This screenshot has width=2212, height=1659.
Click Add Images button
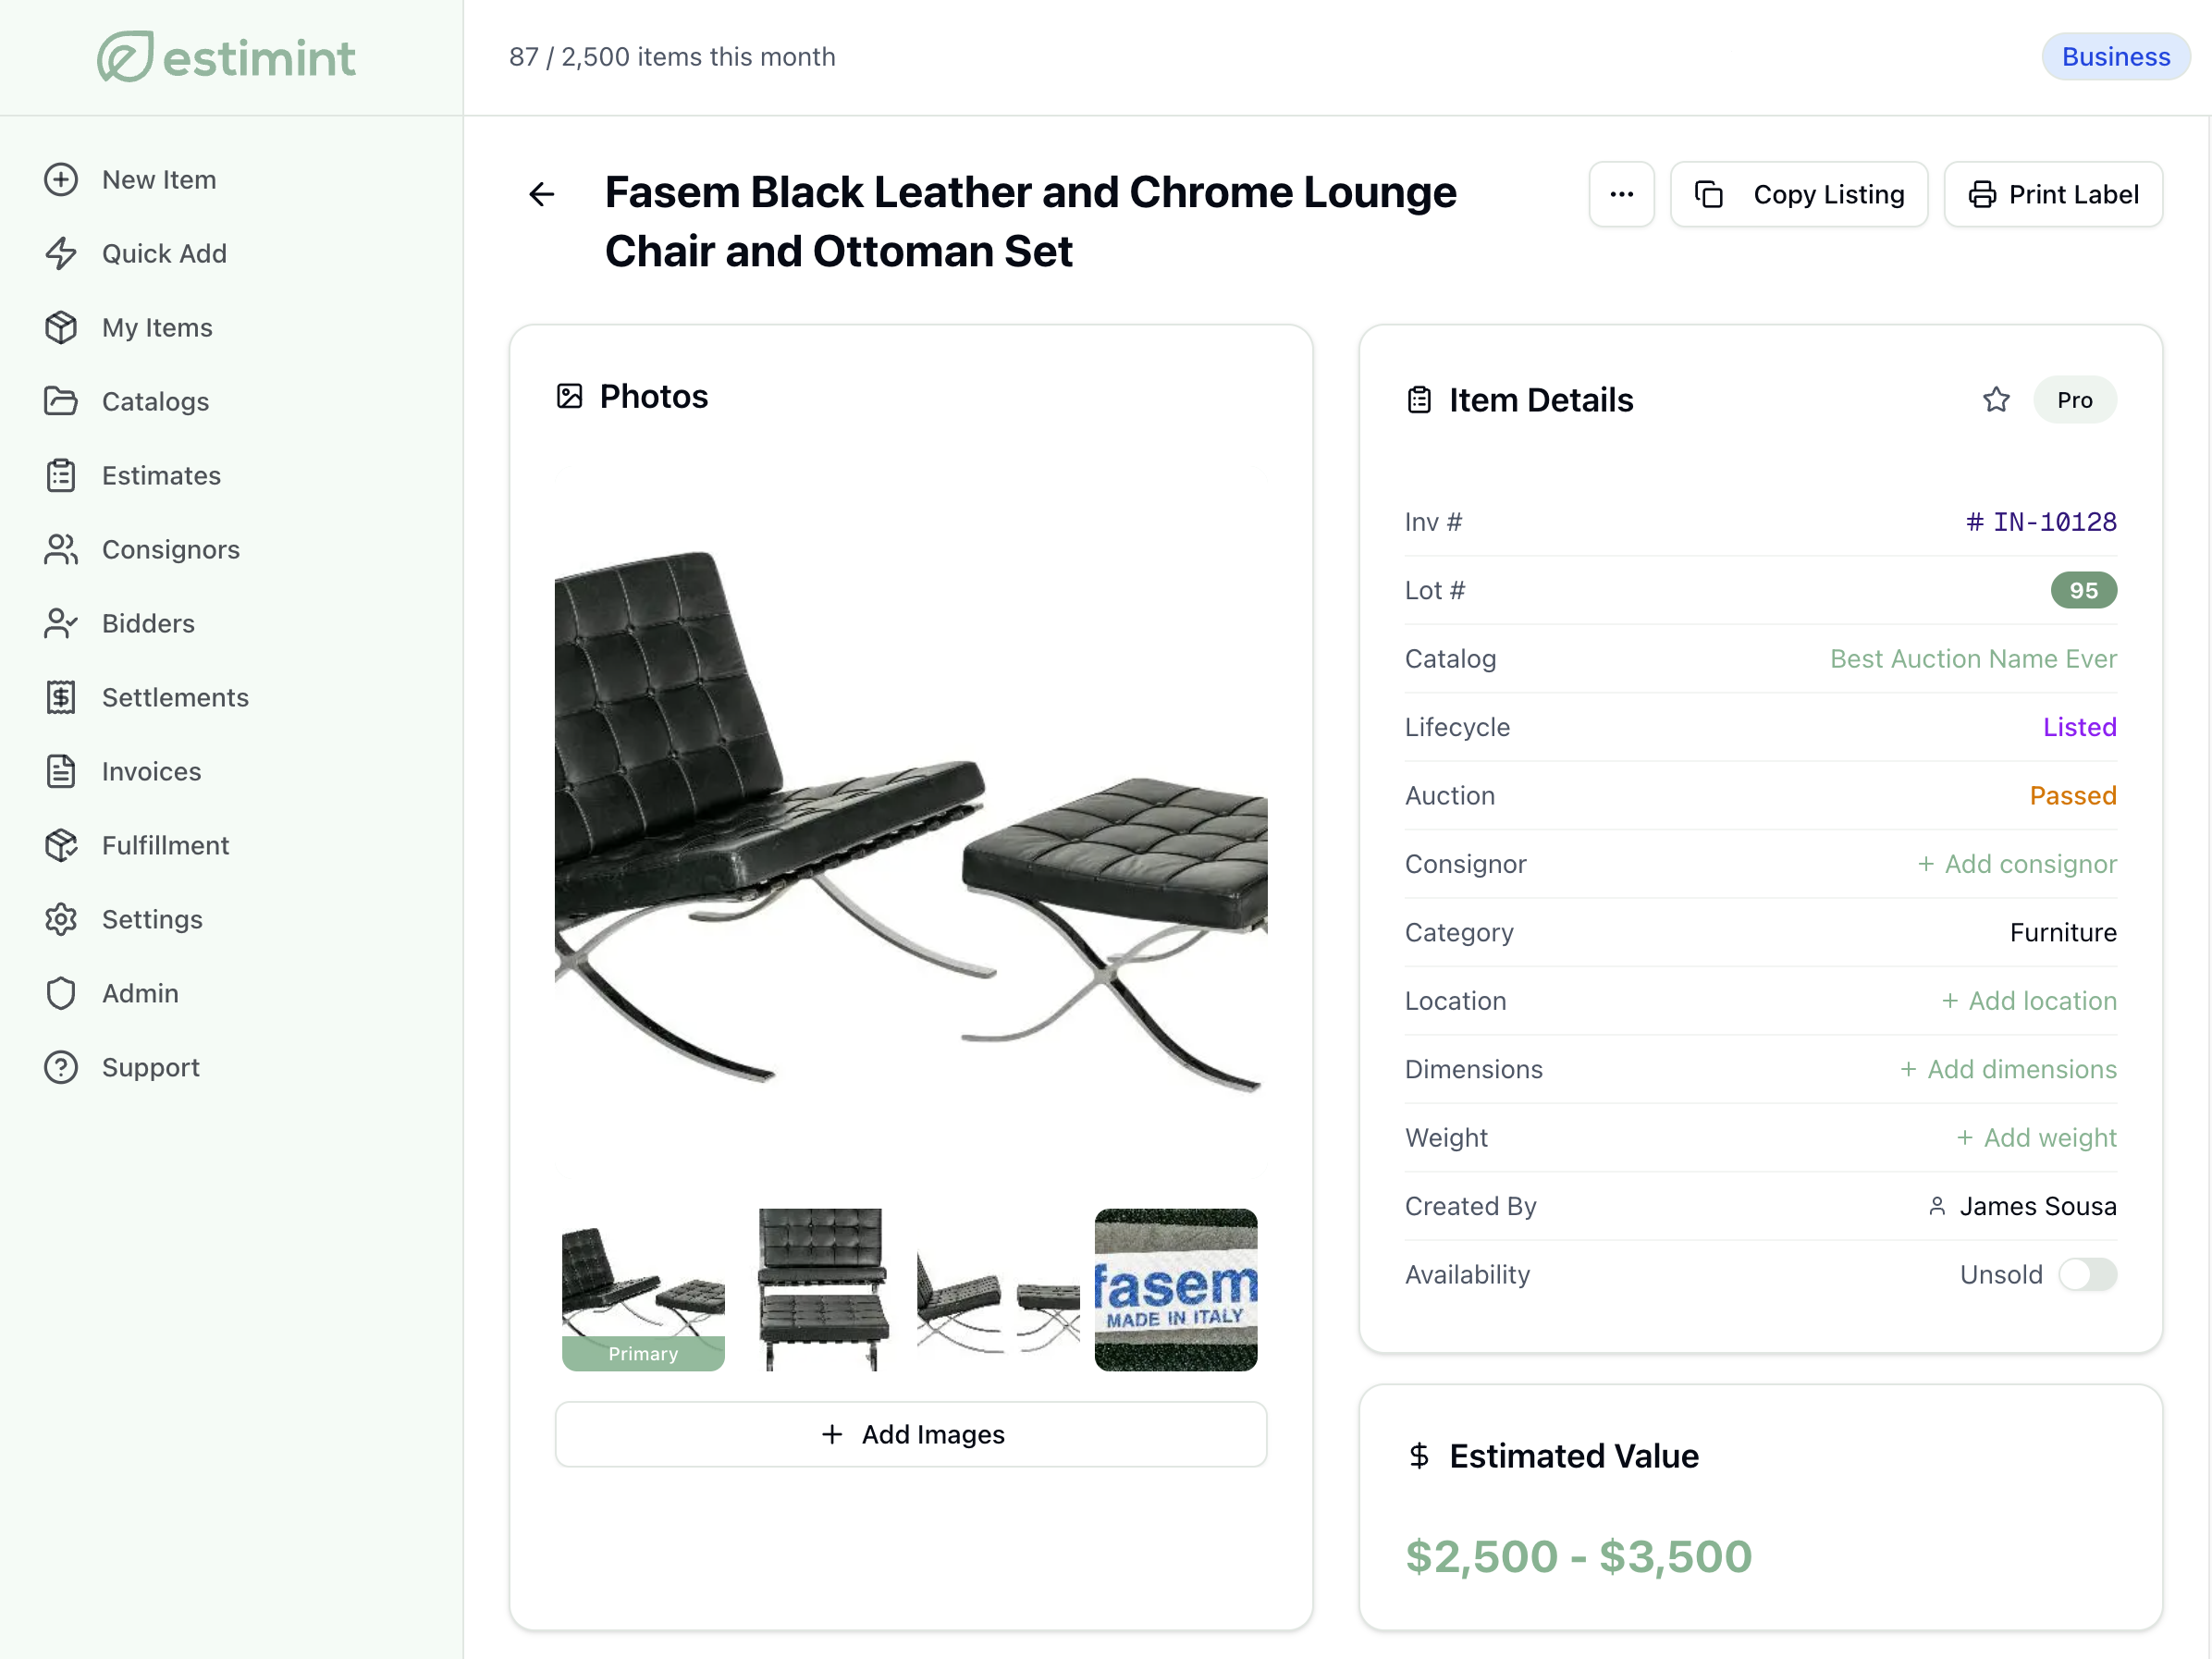coord(911,1434)
